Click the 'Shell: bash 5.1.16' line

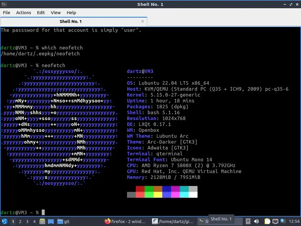[x=153, y=112]
